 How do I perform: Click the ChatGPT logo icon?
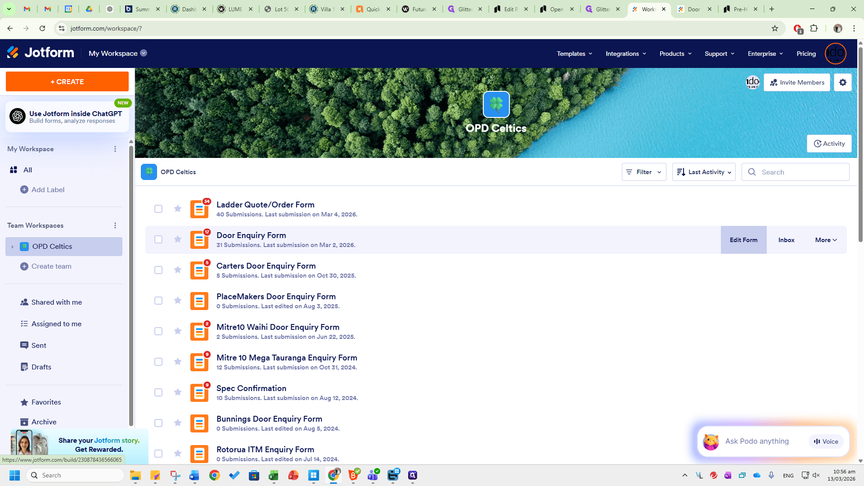(18, 116)
